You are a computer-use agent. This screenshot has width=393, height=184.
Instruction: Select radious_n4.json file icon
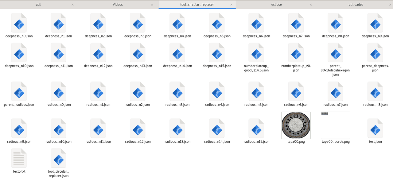coord(217,91)
